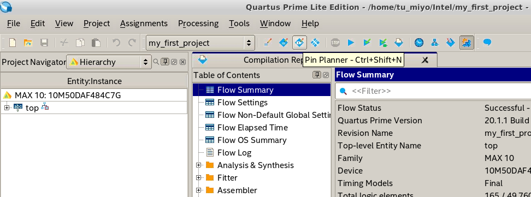This screenshot has width=531, height=197.
Task: Expand the Analysis & Synthesis folder
Action: tap(198, 165)
